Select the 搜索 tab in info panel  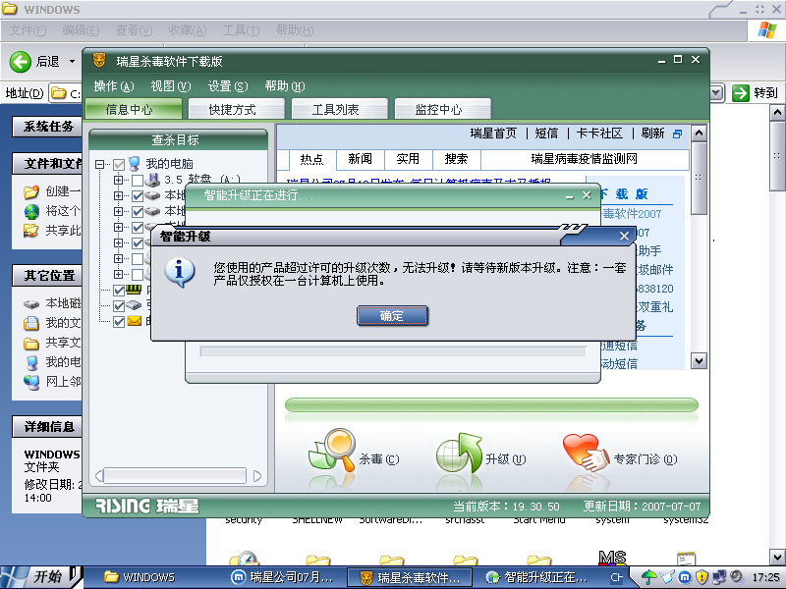click(456, 159)
